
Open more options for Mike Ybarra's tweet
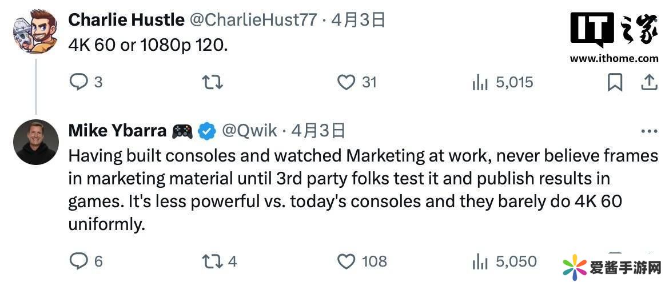649,131
